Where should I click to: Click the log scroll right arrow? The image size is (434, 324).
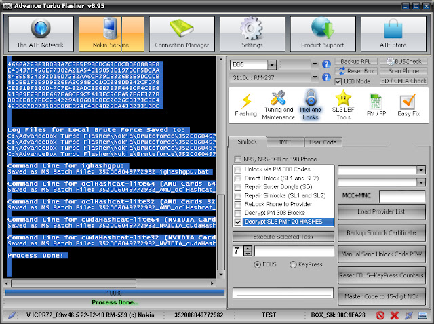(x=212, y=283)
